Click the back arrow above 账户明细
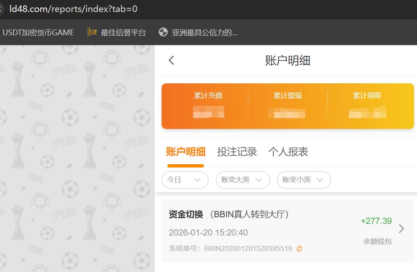 click(x=171, y=60)
